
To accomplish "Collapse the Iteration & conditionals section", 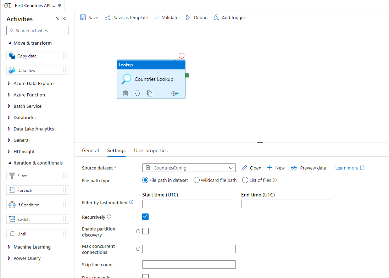I will tap(10, 163).
